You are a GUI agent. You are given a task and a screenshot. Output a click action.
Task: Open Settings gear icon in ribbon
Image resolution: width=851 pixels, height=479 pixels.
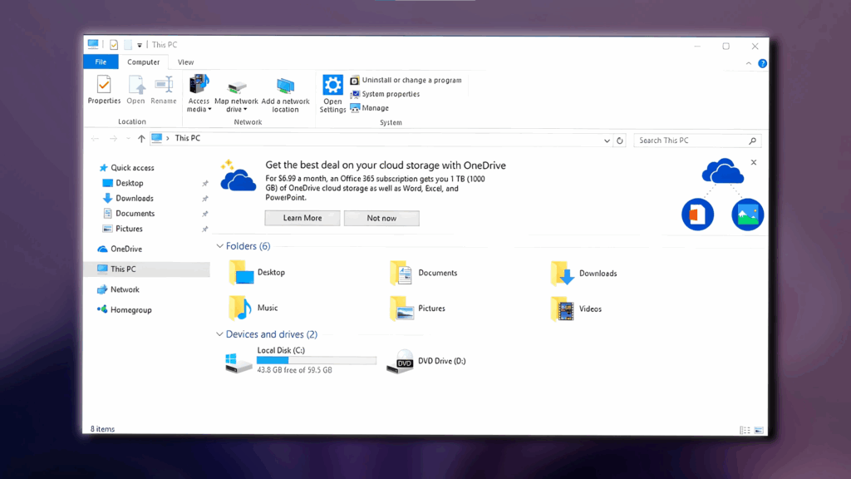coord(332,85)
